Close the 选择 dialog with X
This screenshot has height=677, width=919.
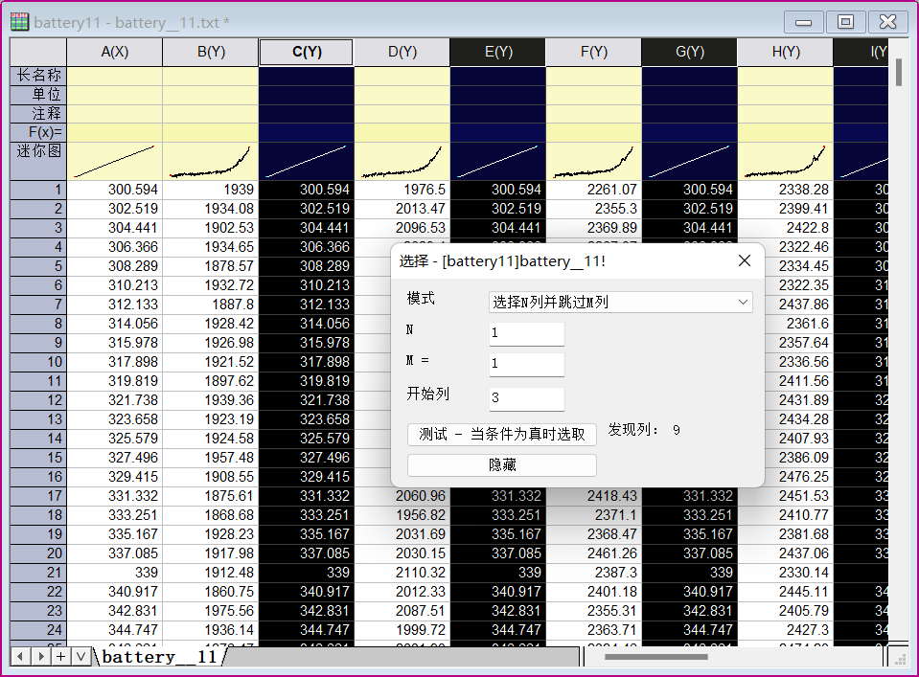click(744, 260)
